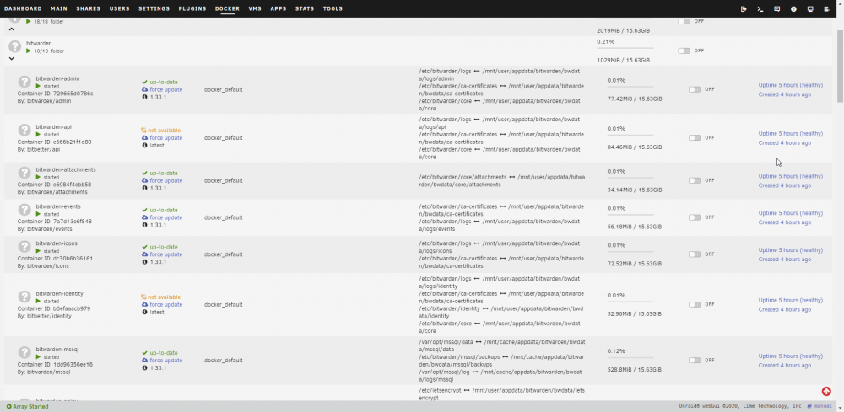Click force update for bitwarden-events
This screenshot has width=844, height=412.
coord(165,217)
